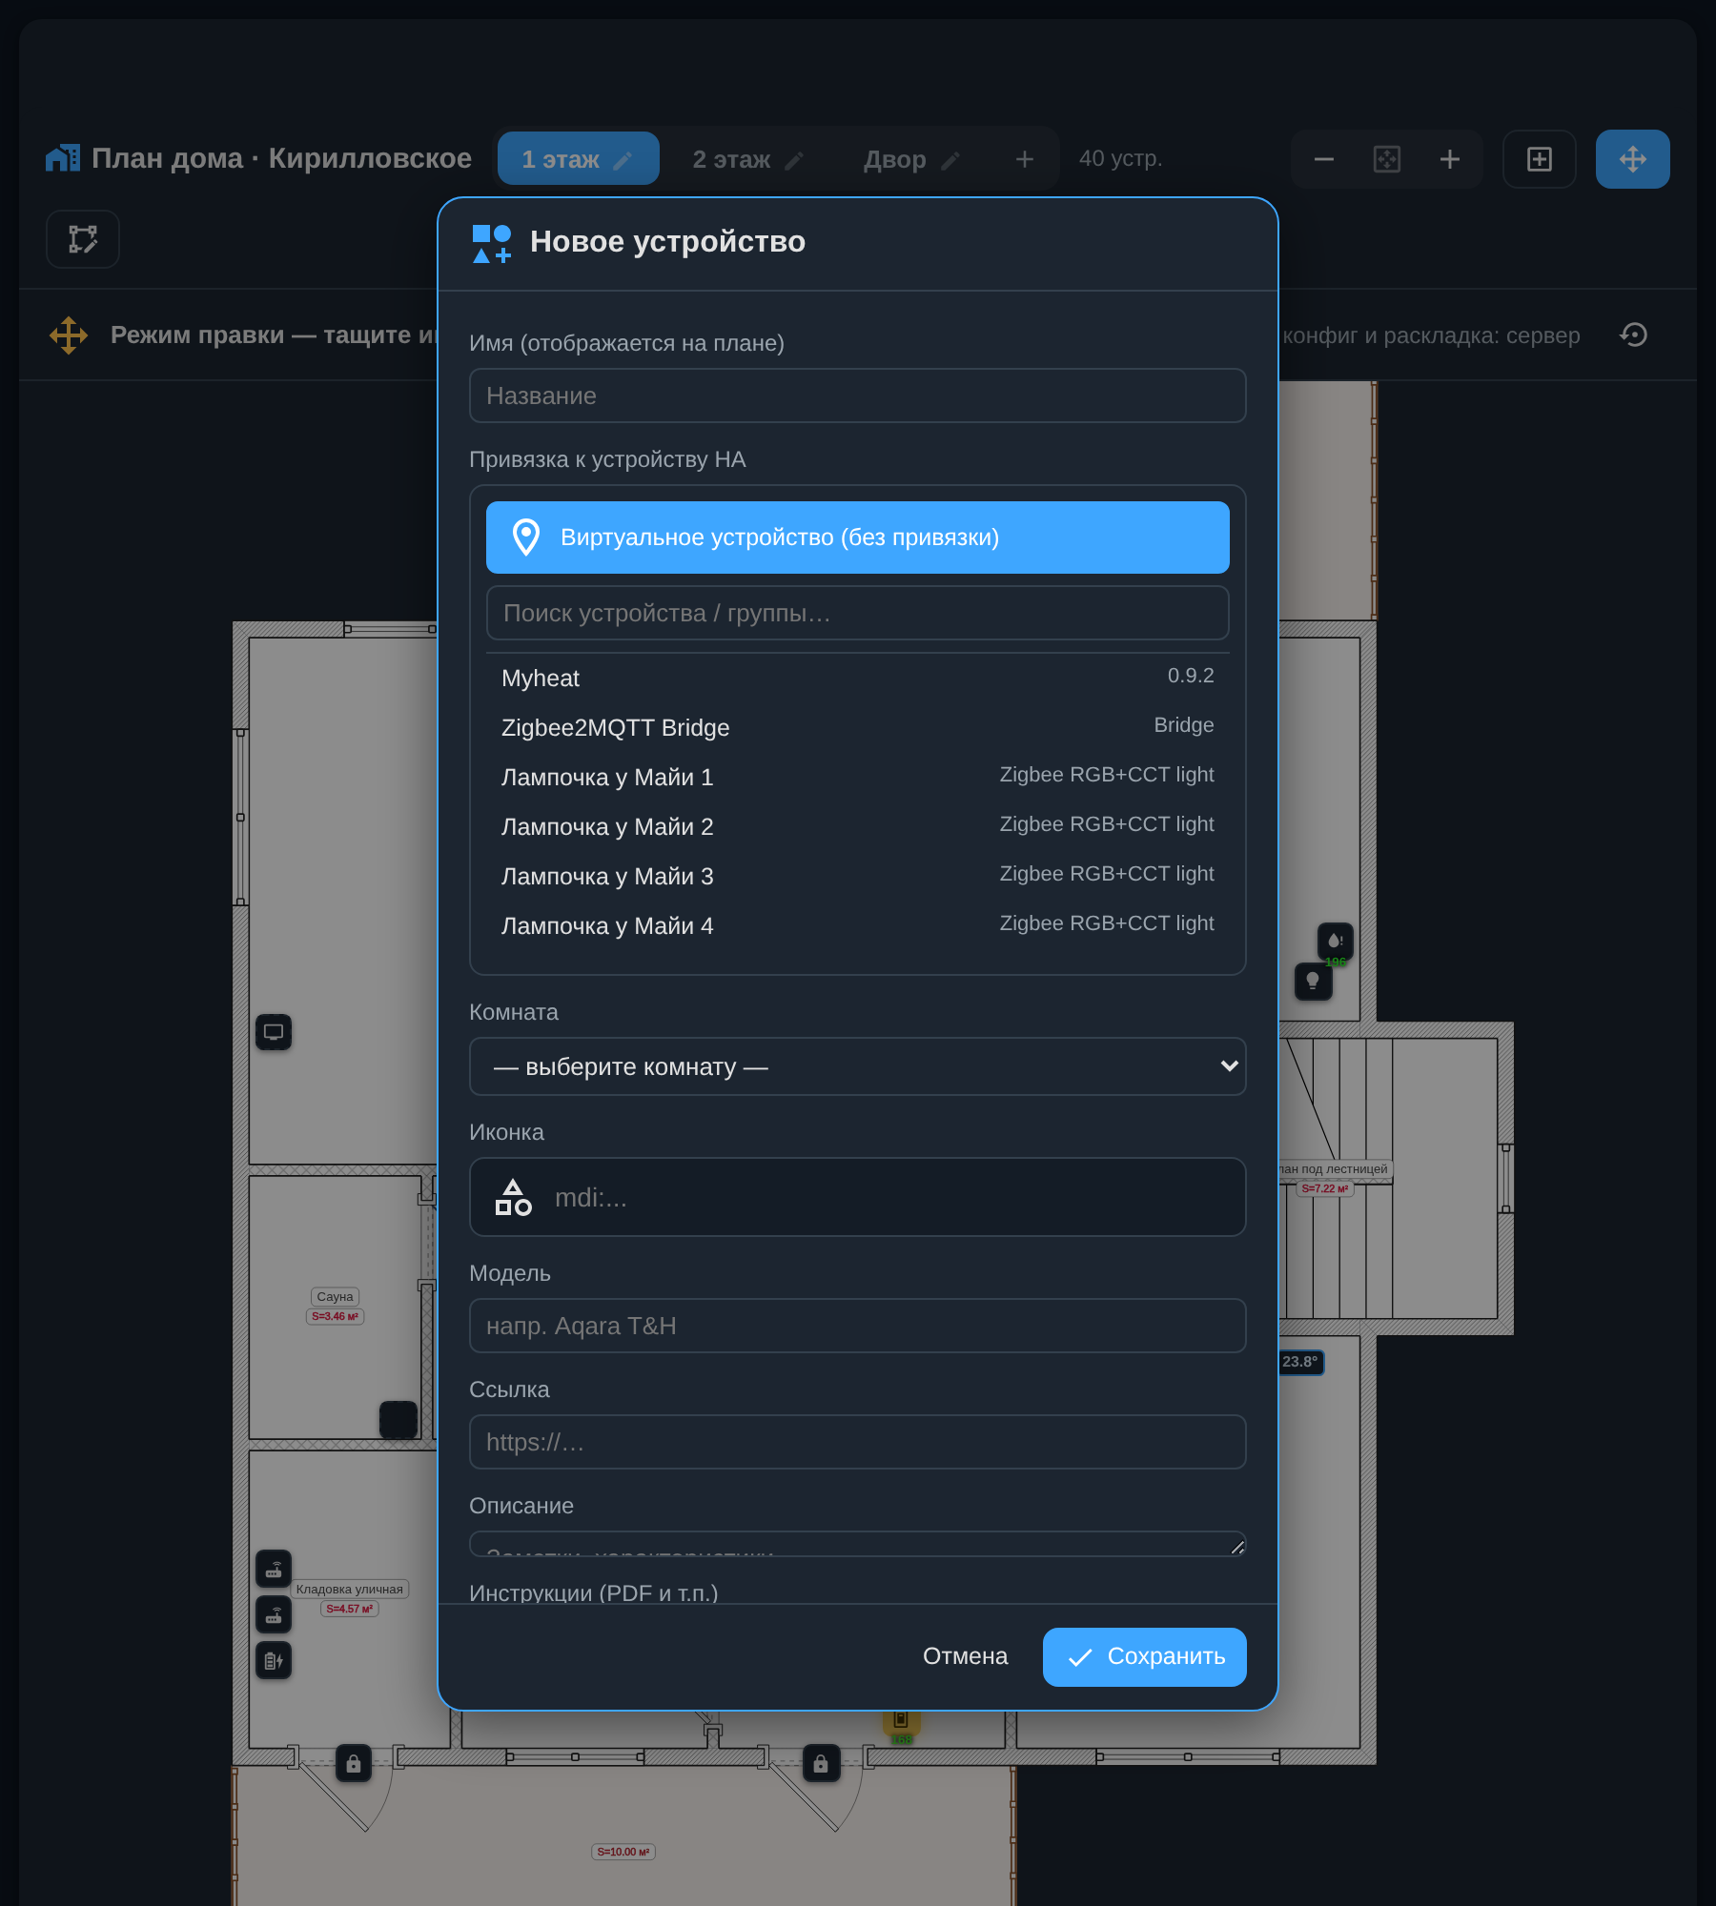Choose Лампочка у Майи 2 device
The image size is (1716, 1906).
tap(857, 826)
